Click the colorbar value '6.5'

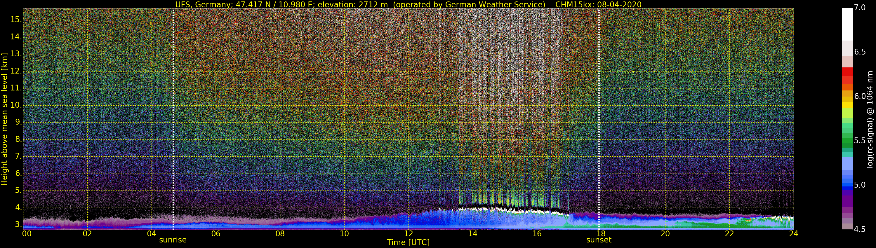(x=860, y=52)
